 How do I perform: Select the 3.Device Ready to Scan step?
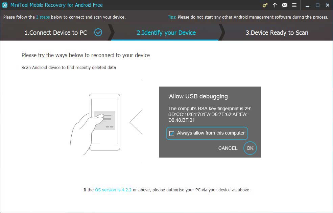(x=277, y=33)
